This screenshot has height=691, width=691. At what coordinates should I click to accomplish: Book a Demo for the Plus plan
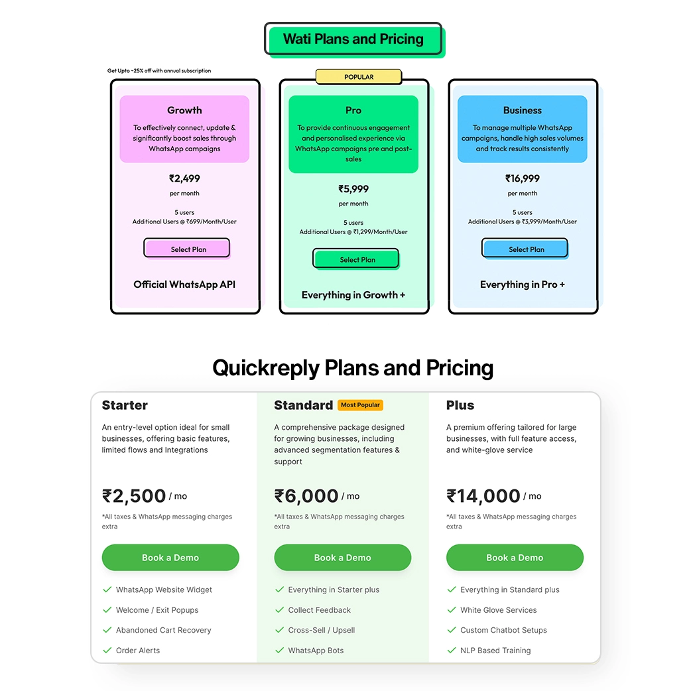[515, 558]
